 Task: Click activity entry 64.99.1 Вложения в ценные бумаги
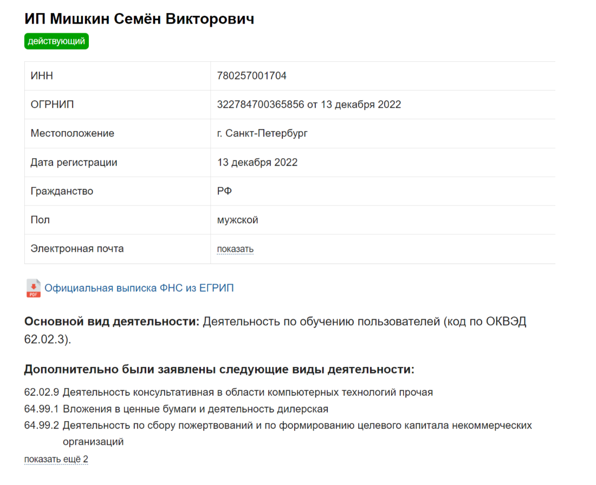point(177,409)
